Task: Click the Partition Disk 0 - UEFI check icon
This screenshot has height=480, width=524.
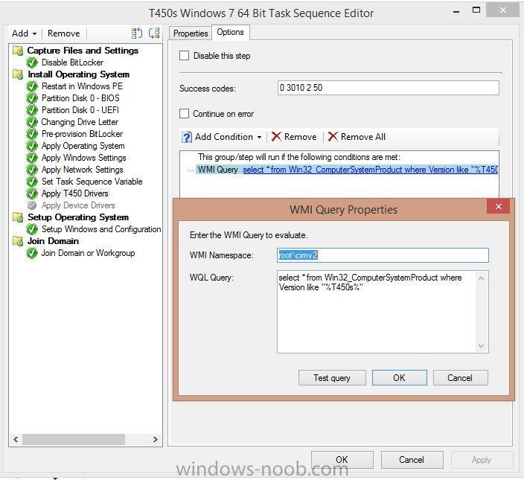Action: (32, 110)
